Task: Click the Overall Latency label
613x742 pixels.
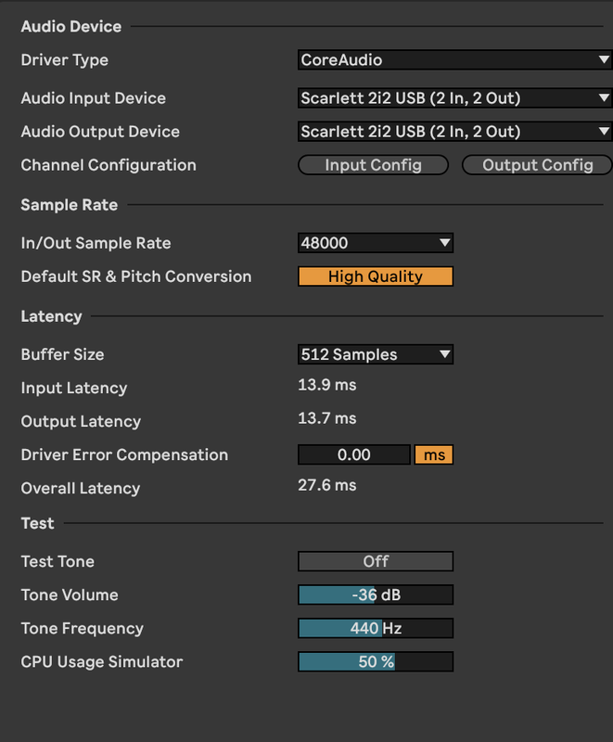Action: coord(81,489)
